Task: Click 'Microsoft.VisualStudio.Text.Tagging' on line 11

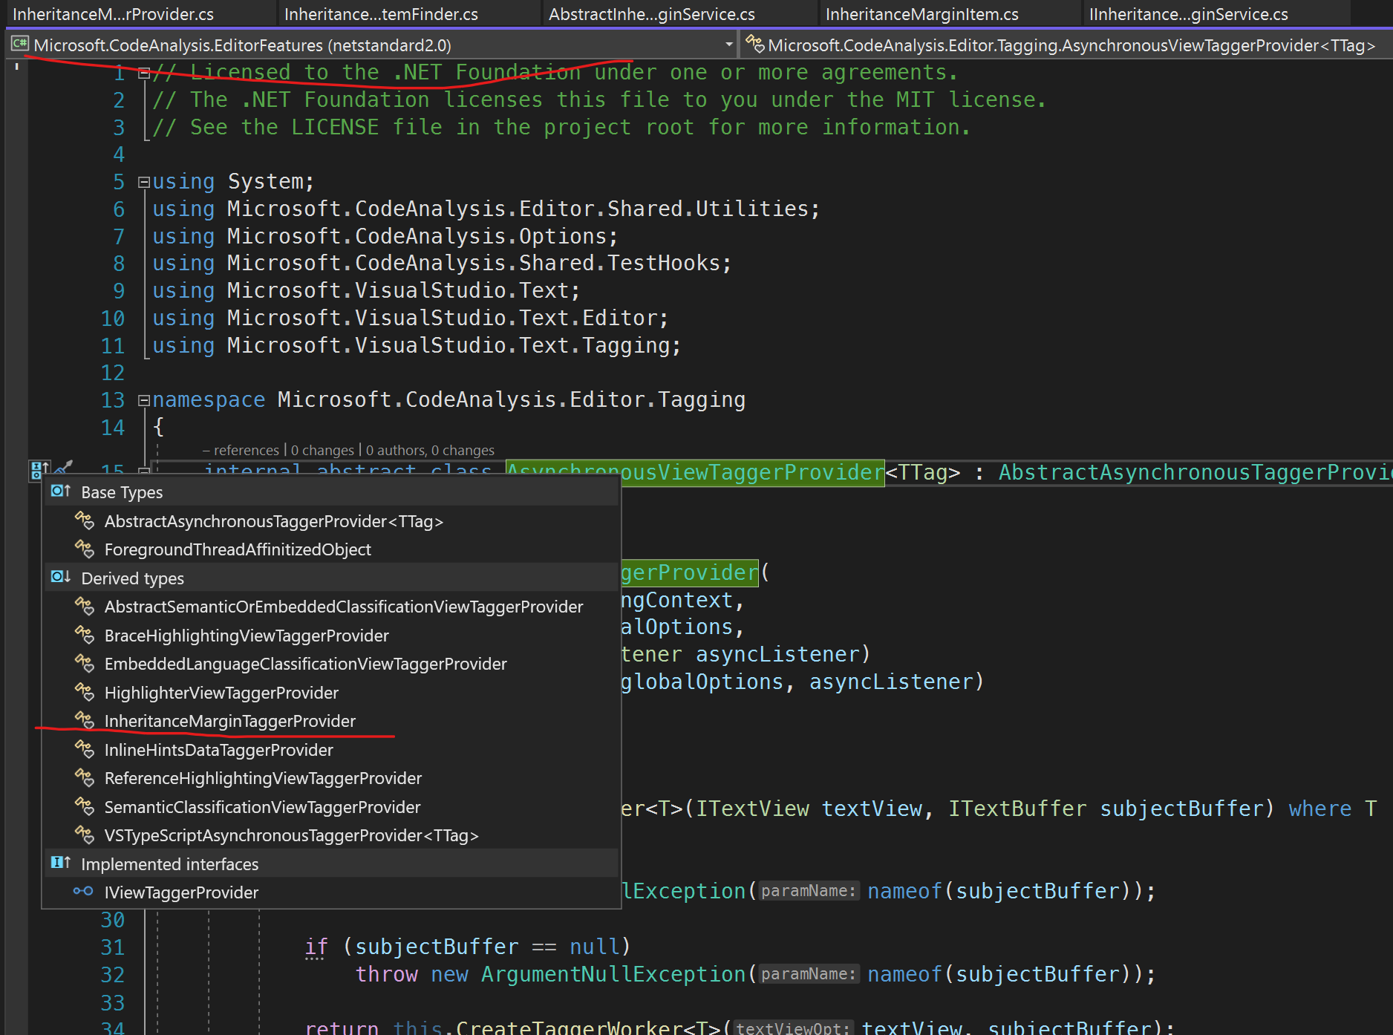Action: (448, 346)
